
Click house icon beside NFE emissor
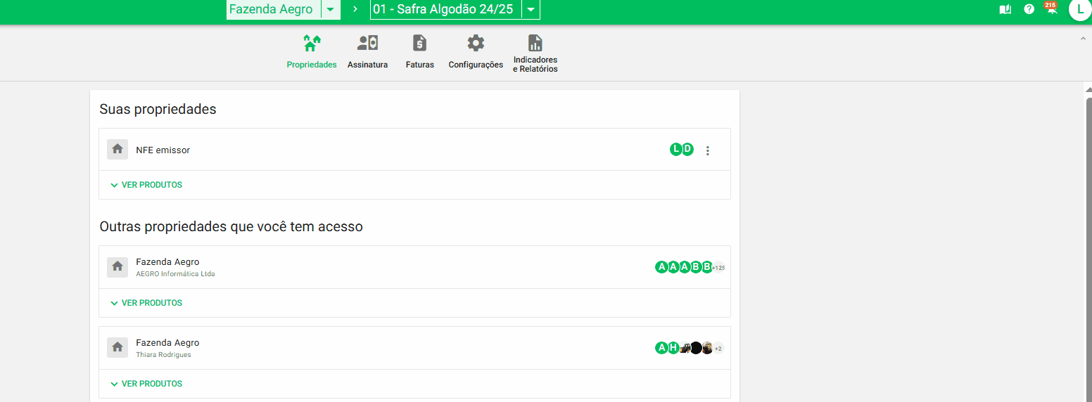(x=118, y=149)
